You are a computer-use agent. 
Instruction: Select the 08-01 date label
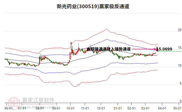(x=40, y=109)
